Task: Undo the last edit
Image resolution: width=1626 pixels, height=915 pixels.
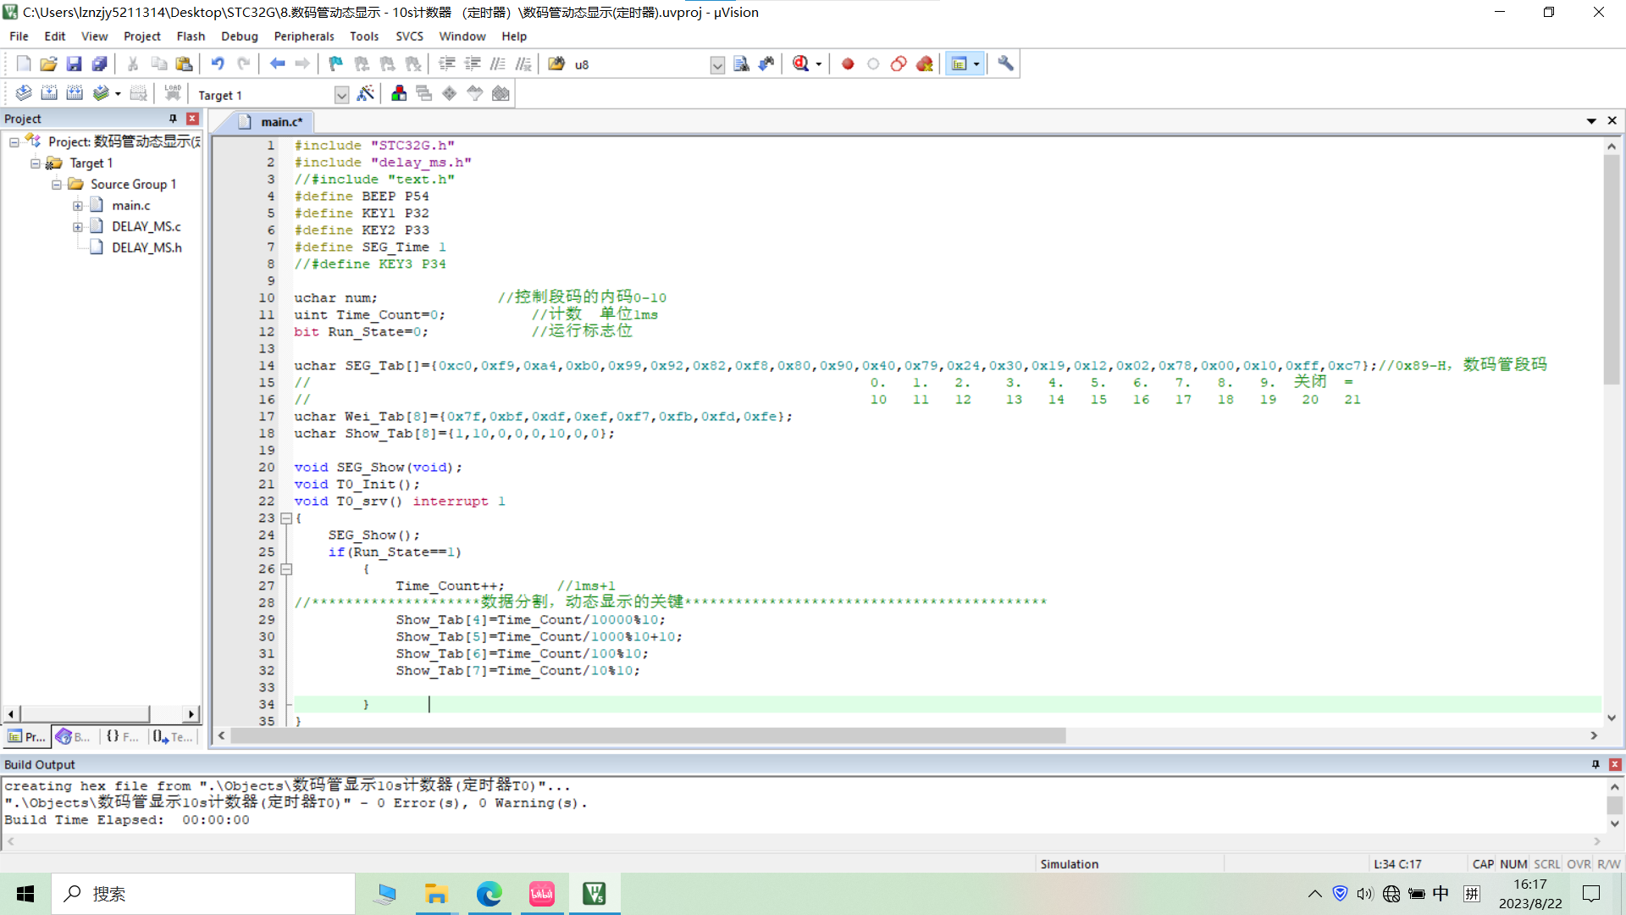Action: 218,64
